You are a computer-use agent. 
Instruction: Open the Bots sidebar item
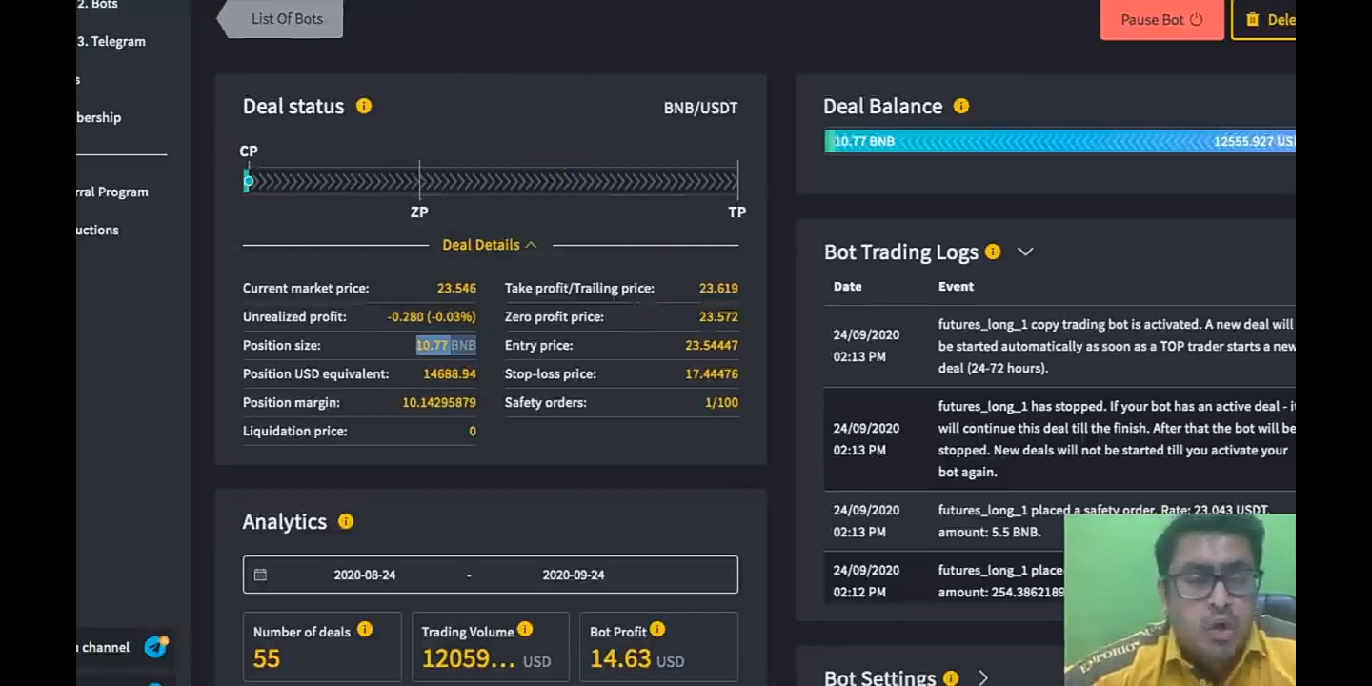(97, 5)
